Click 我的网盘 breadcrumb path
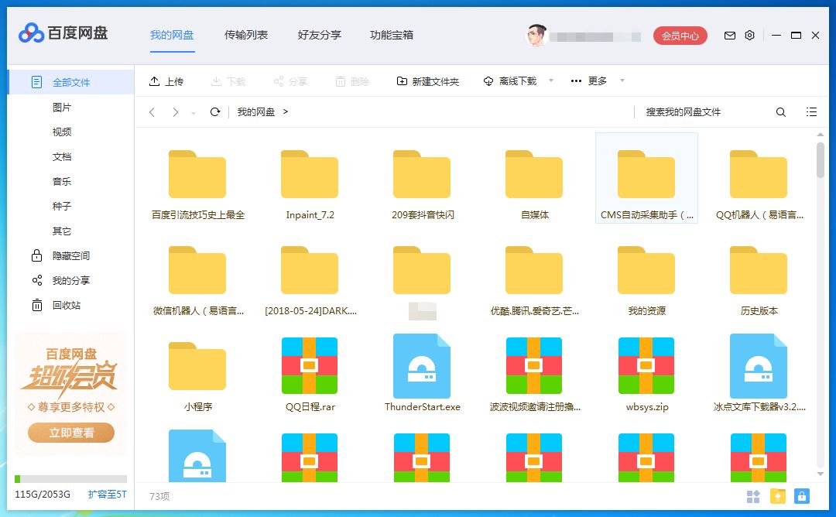The image size is (836, 517). click(256, 112)
